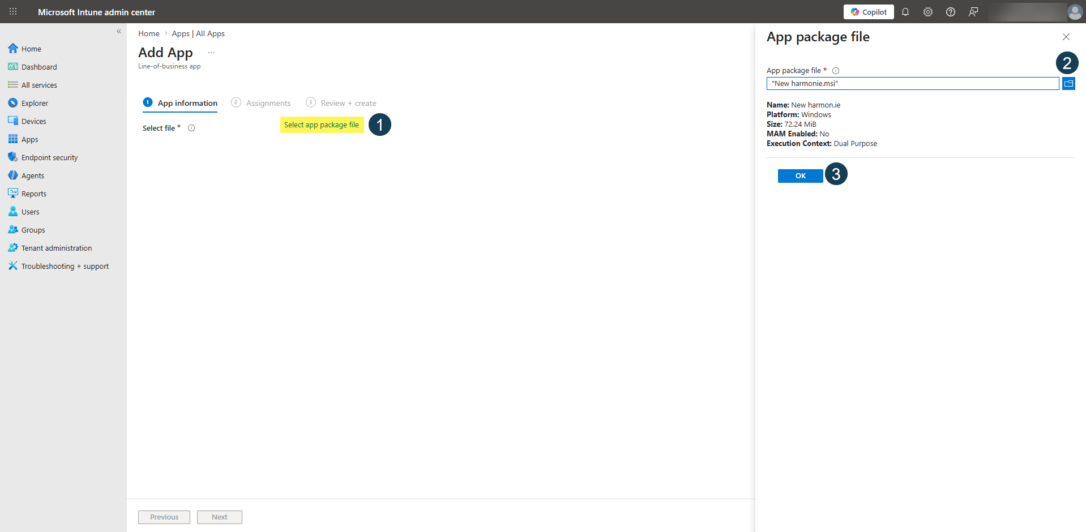
Task: Confirm the package with OK
Action: pyautogui.click(x=799, y=175)
